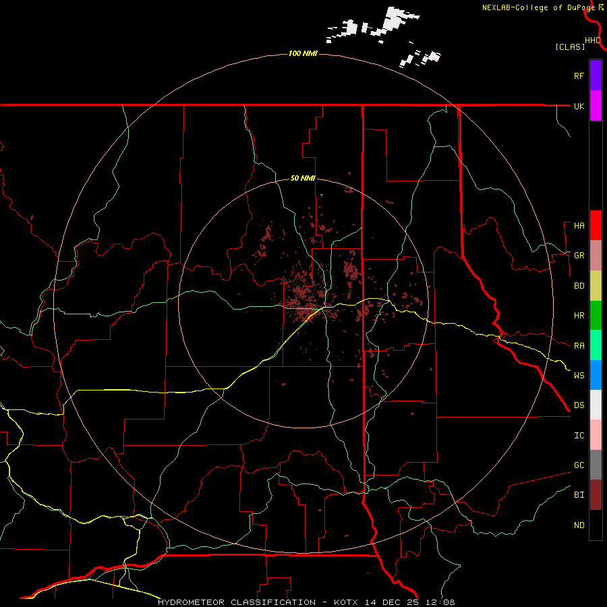Click the IC legend label

point(579,436)
